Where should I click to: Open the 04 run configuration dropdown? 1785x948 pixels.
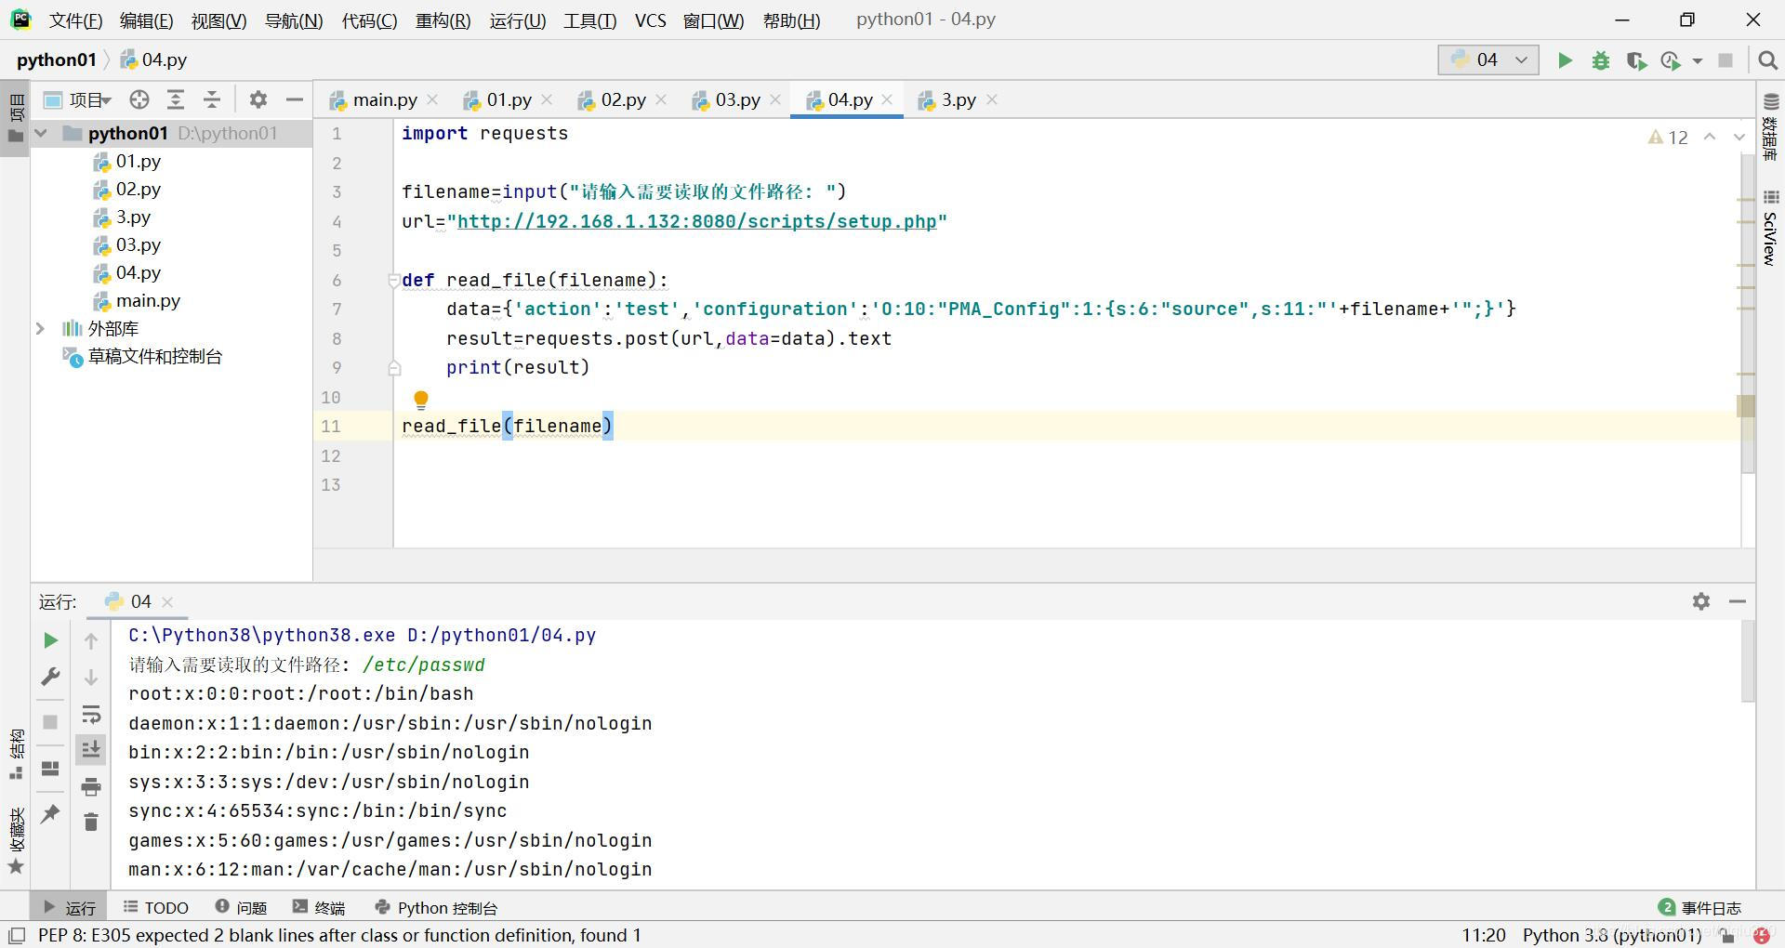pyautogui.click(x=1487, y=60)
